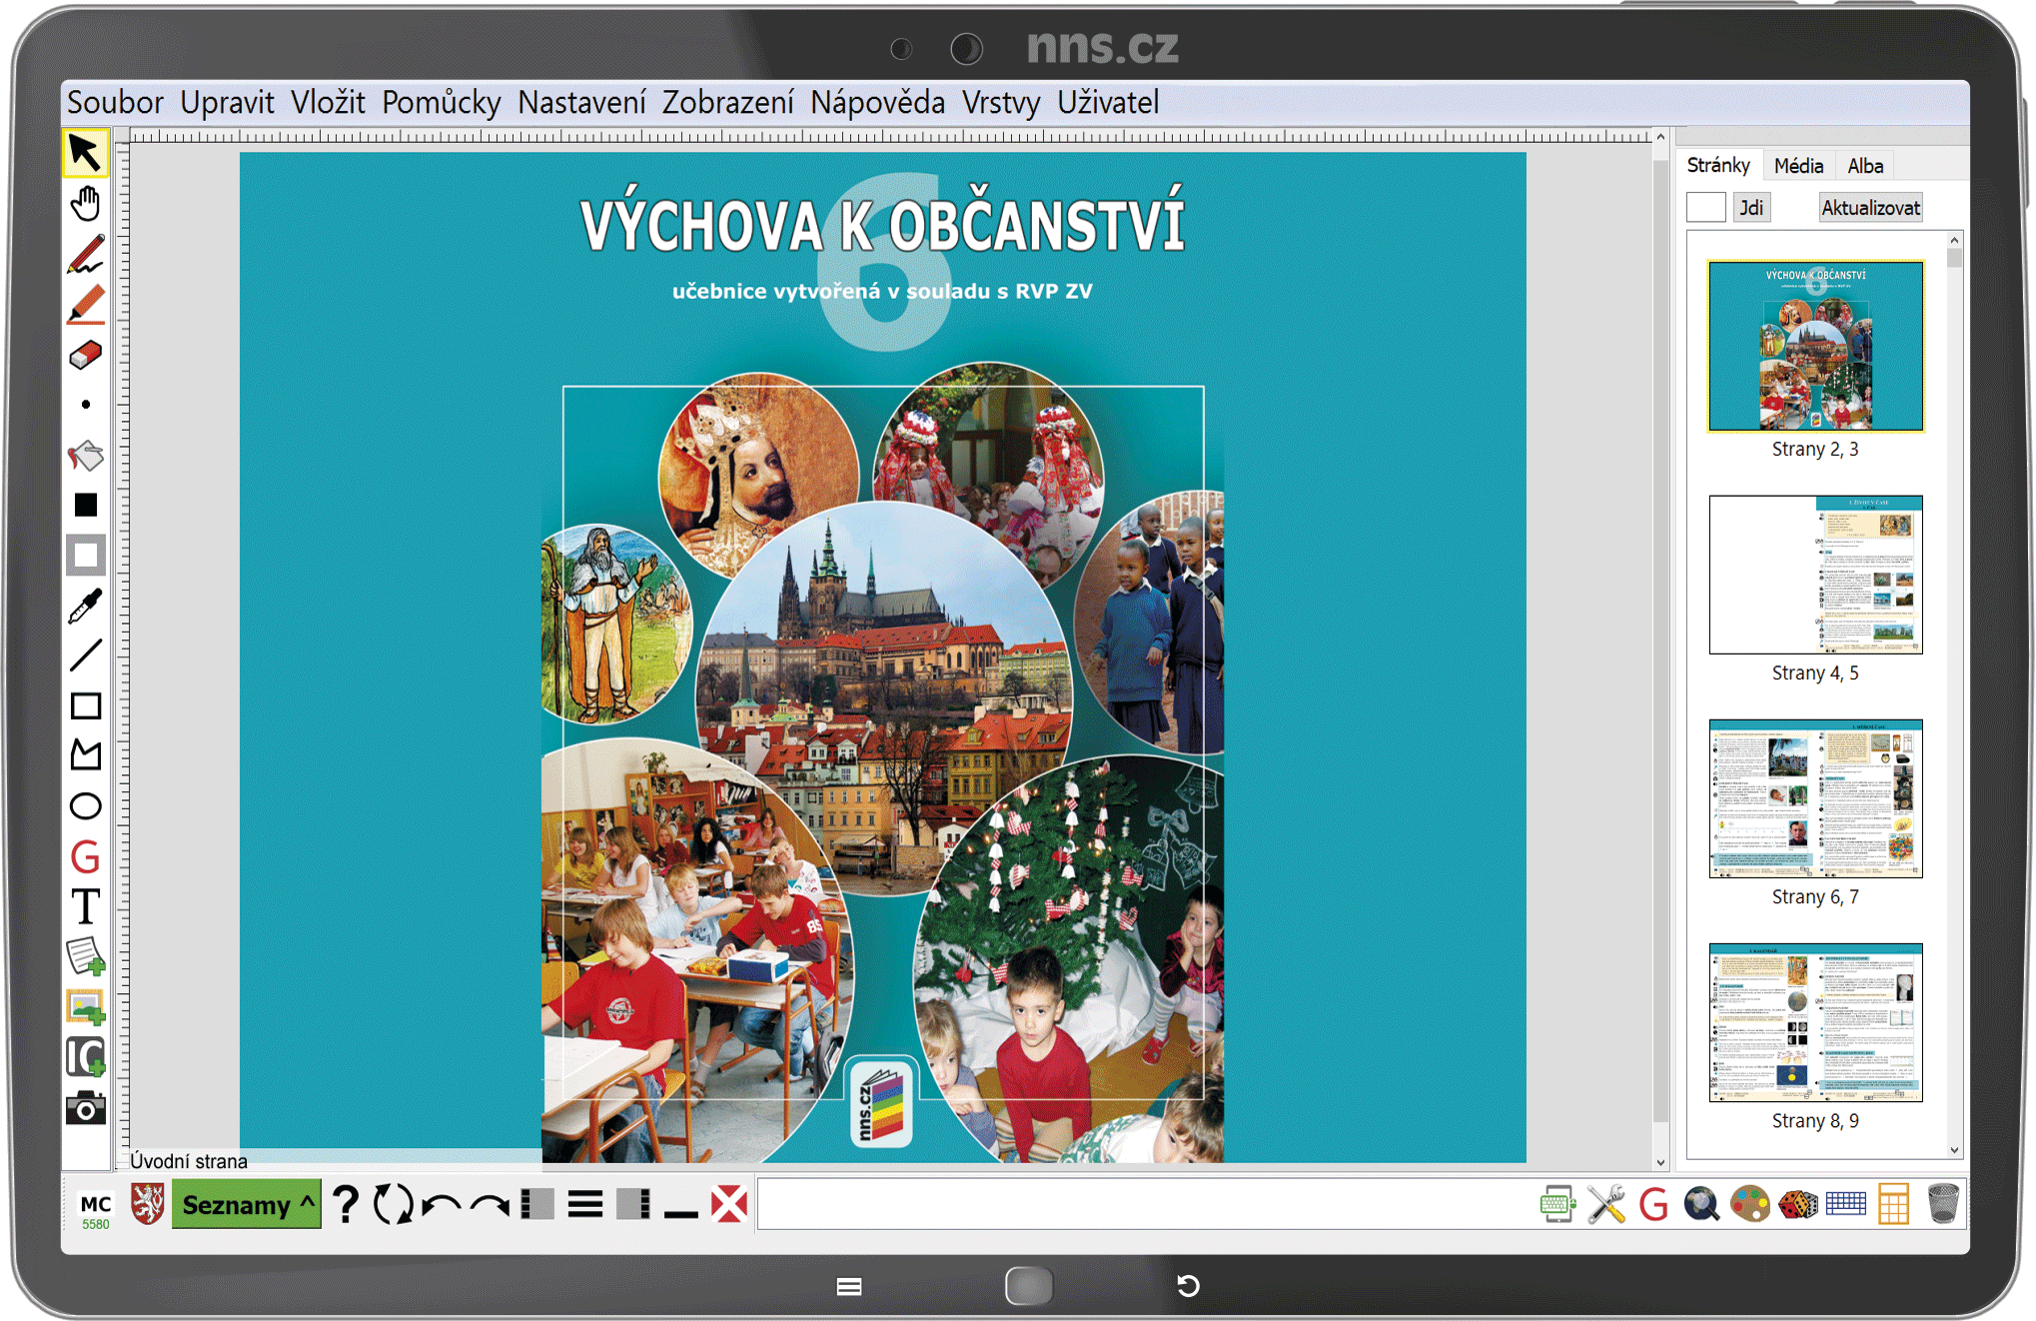Image resolution: width=2036 pixels, height=1321 pixels.
Task: Activate the camera screenshot tool
Action: point(86,1108)
